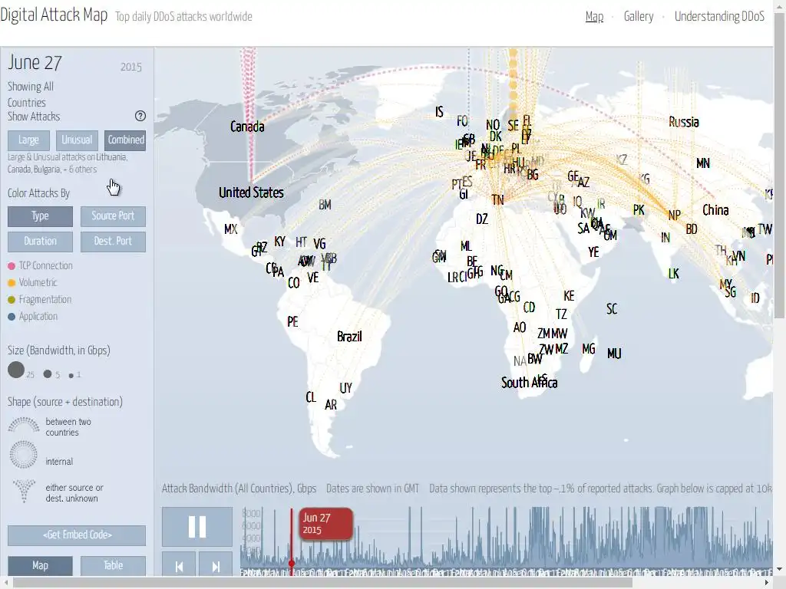This screenshot has height=589, width=786.
Task: Color attacks by Type
Action: coord(40,216)
